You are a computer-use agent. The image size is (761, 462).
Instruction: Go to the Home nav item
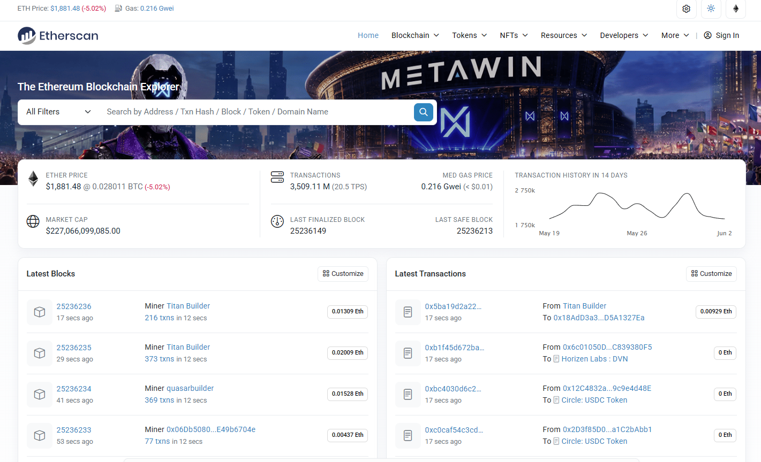pyautogui.click(x=368, y=35)
